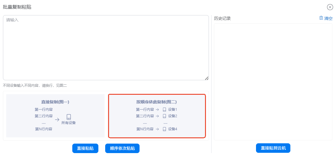Screen dimensions: 336x159
Task: Click the 设备4 label
Action: [x=173, y=129]
